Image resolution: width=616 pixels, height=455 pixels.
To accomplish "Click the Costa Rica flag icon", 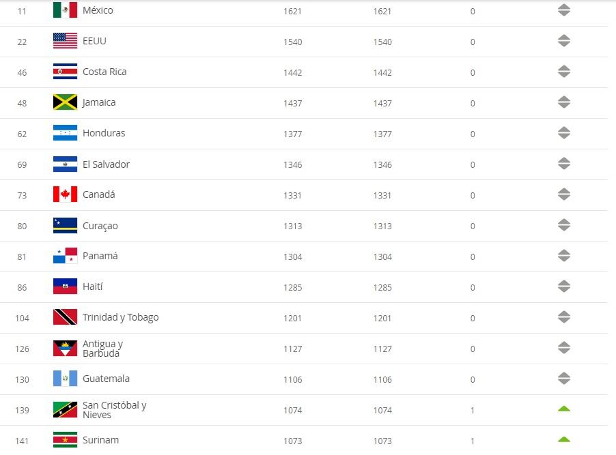I will pos(65,72).
